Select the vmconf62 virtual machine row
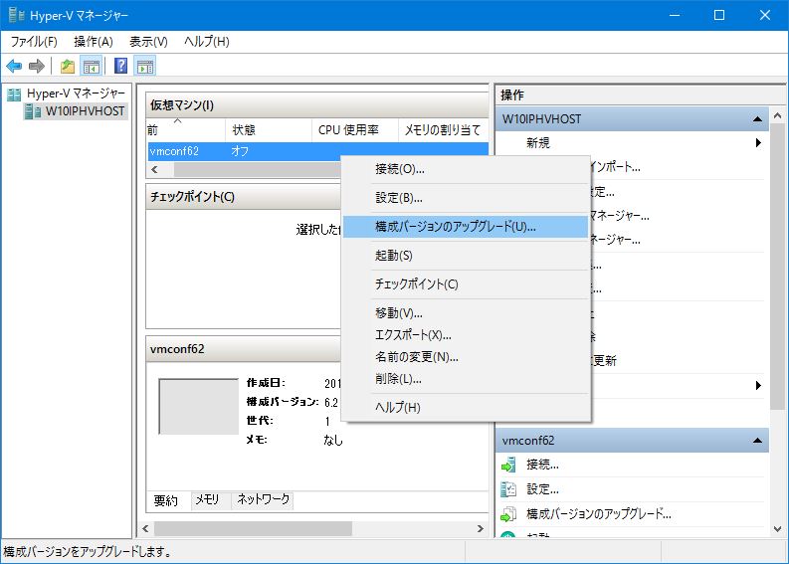 point(318,151)
